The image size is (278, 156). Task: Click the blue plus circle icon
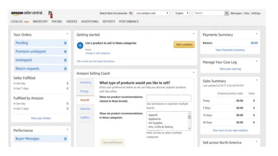click(80, 45)
